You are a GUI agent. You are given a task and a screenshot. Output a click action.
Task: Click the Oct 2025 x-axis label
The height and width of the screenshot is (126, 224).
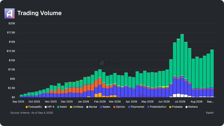tap(34, 102)
